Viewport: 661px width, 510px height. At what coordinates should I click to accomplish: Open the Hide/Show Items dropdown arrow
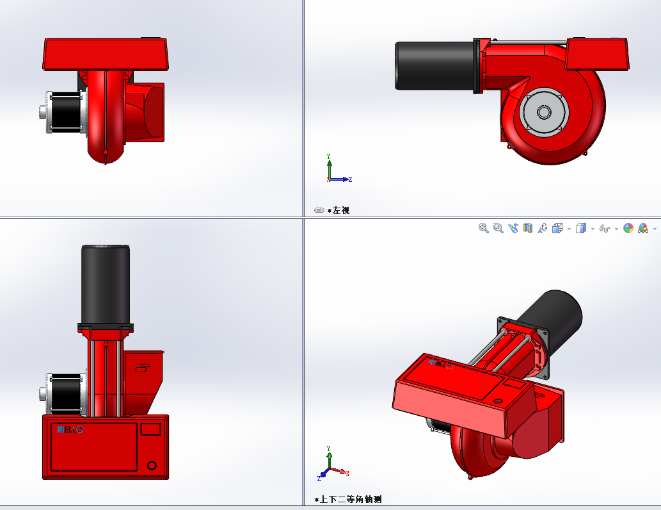pos(616,229)
